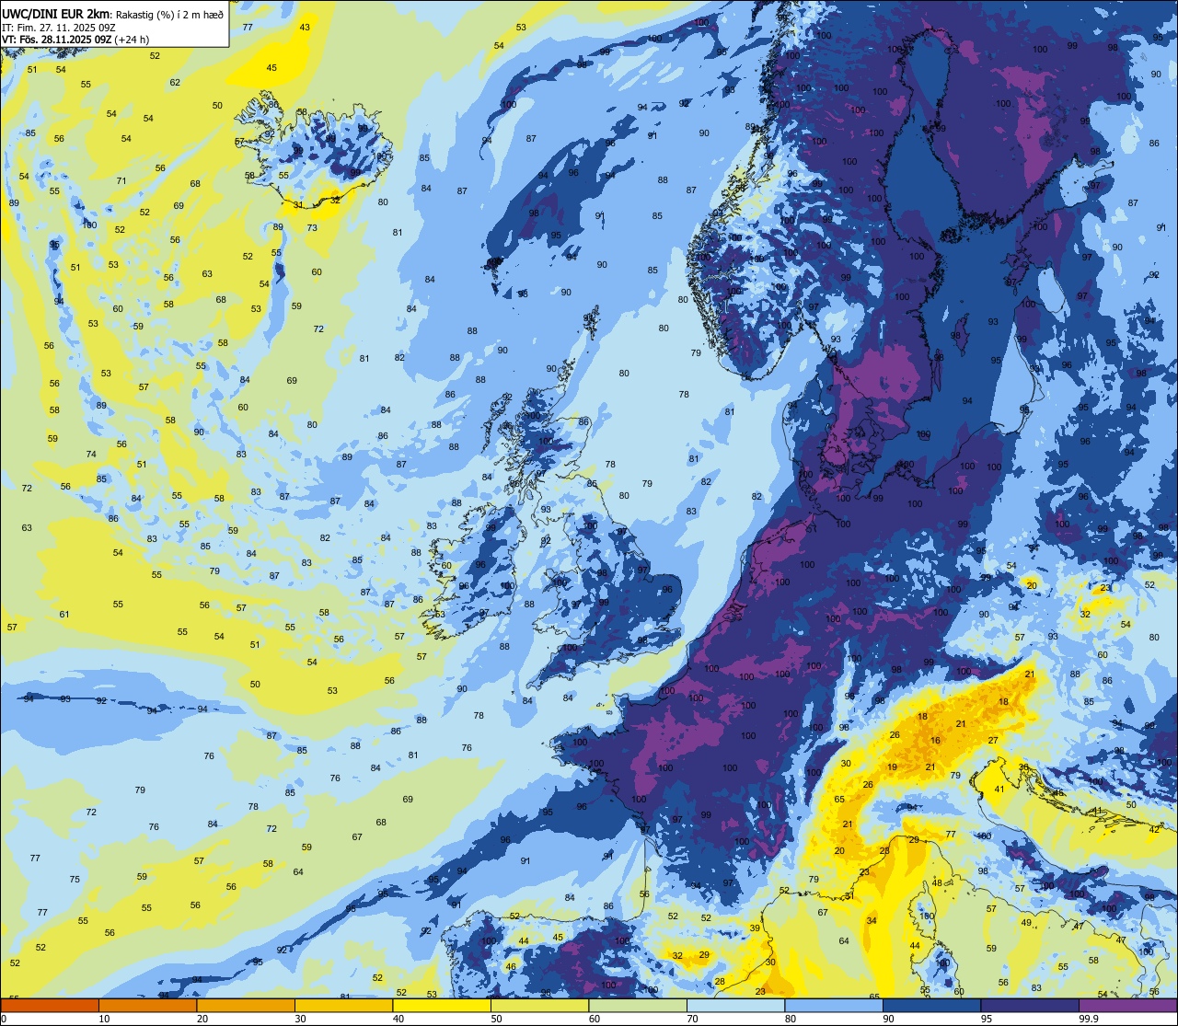Click the humidity value '43' north of Iceland
This screenshot has width=1178, height=1026.
click(x=305, y=28)
